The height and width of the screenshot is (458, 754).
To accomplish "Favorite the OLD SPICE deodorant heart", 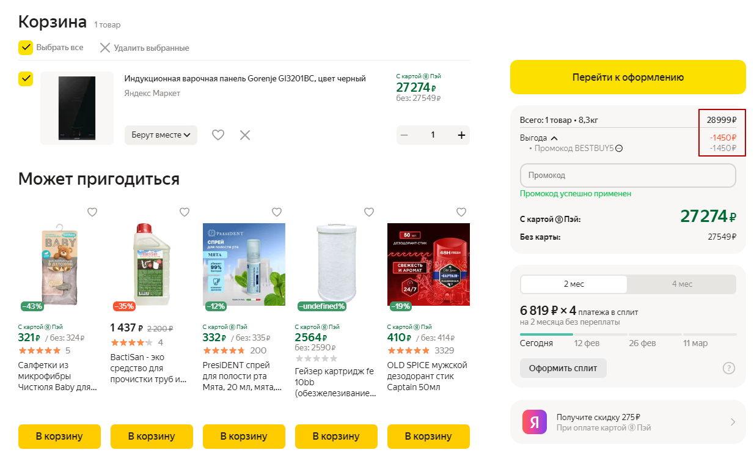I will point(461,212).
